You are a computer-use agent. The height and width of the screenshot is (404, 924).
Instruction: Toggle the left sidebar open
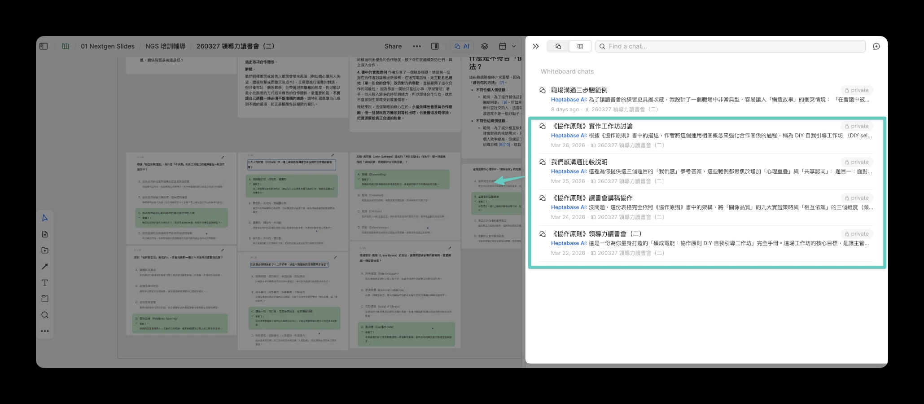click(x=44, y=46)
